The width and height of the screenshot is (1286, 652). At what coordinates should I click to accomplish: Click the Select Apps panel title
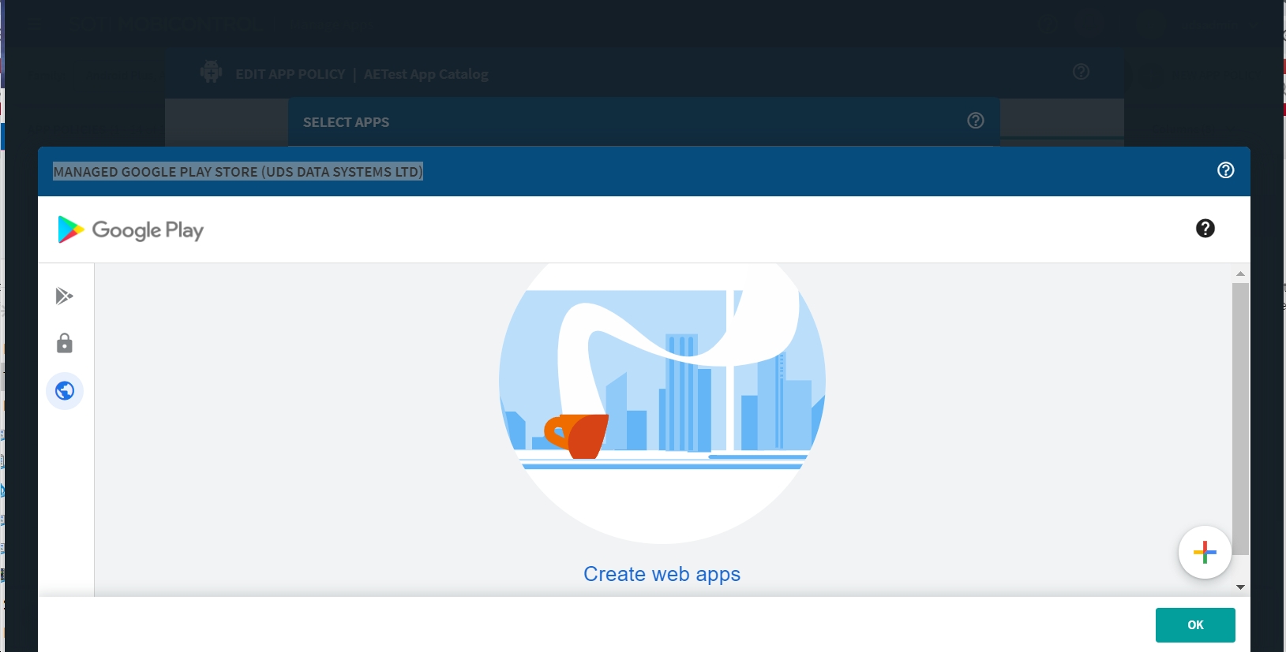click(346, 122)
